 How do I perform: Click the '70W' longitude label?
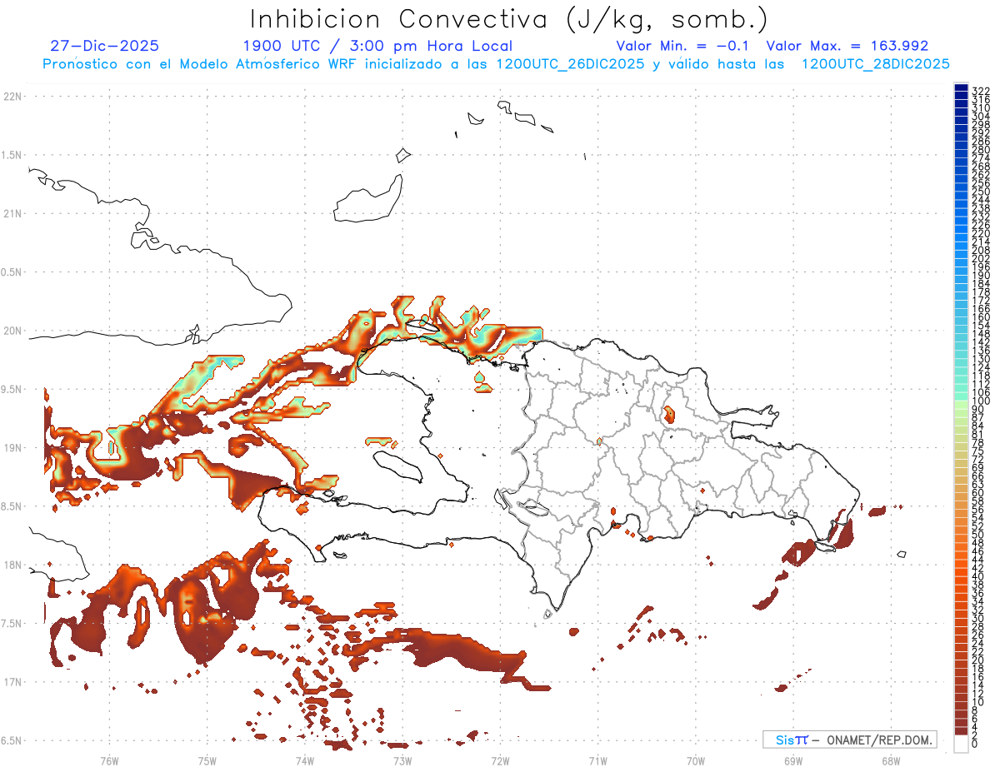click(x=696, y=760)
